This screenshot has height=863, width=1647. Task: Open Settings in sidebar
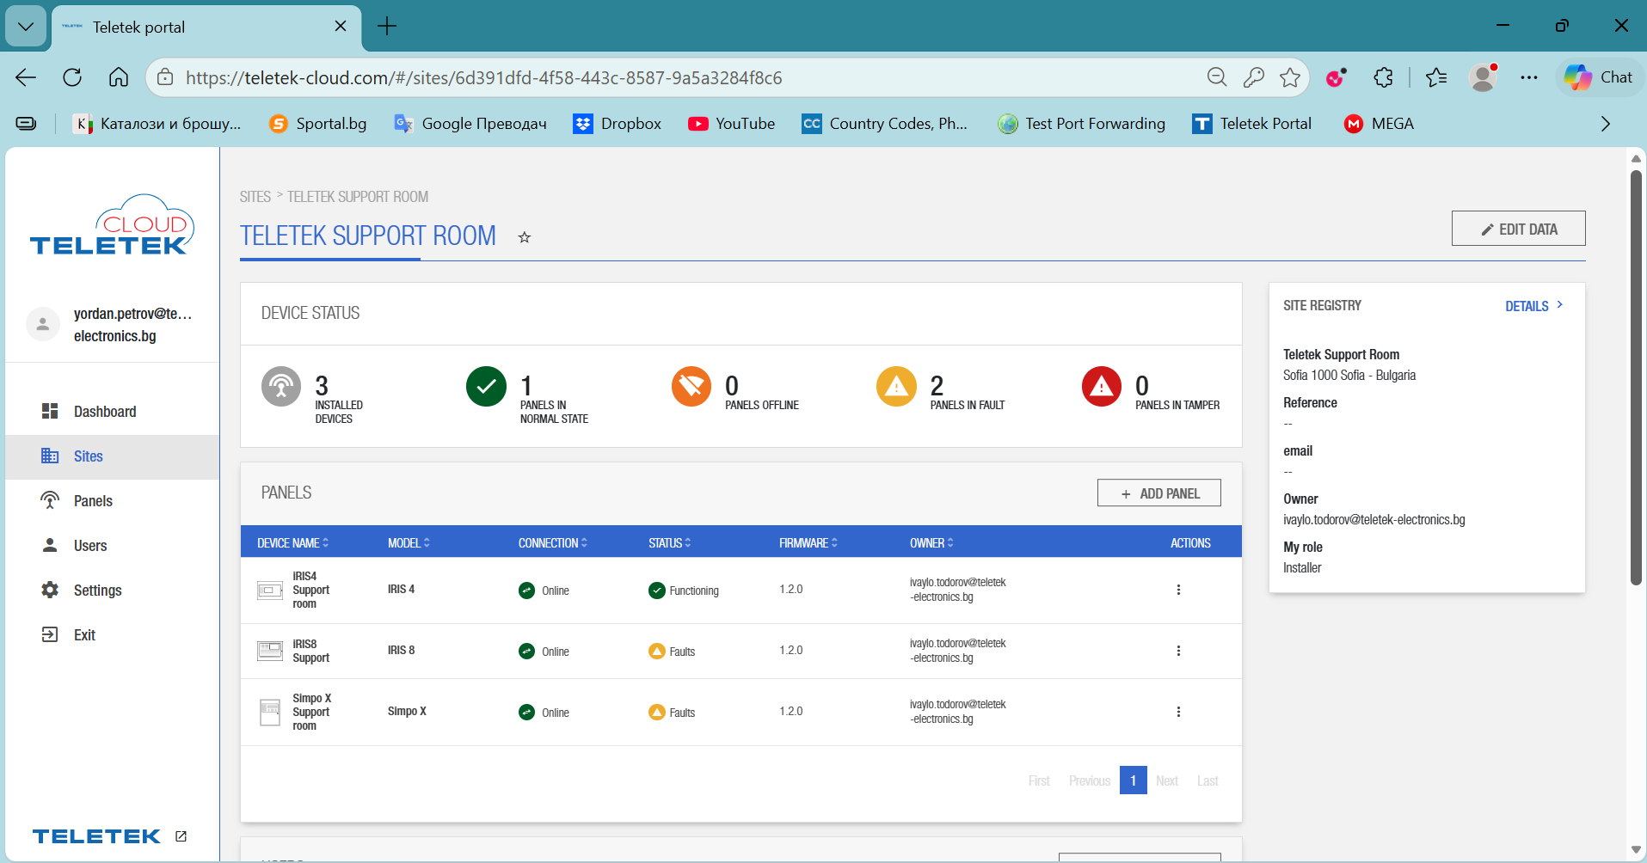point(113,591)
